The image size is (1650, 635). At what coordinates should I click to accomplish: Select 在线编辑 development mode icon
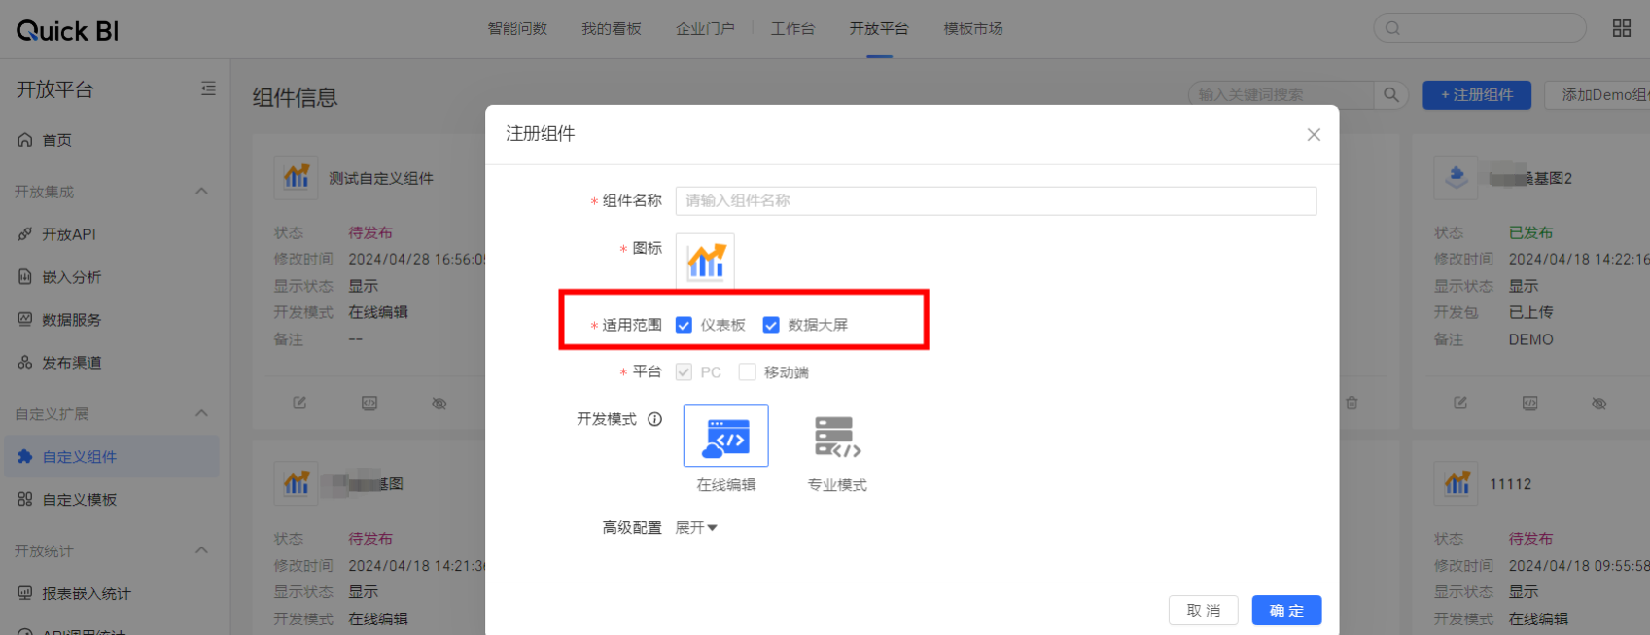pyautogui.click(x=725, y=436)
